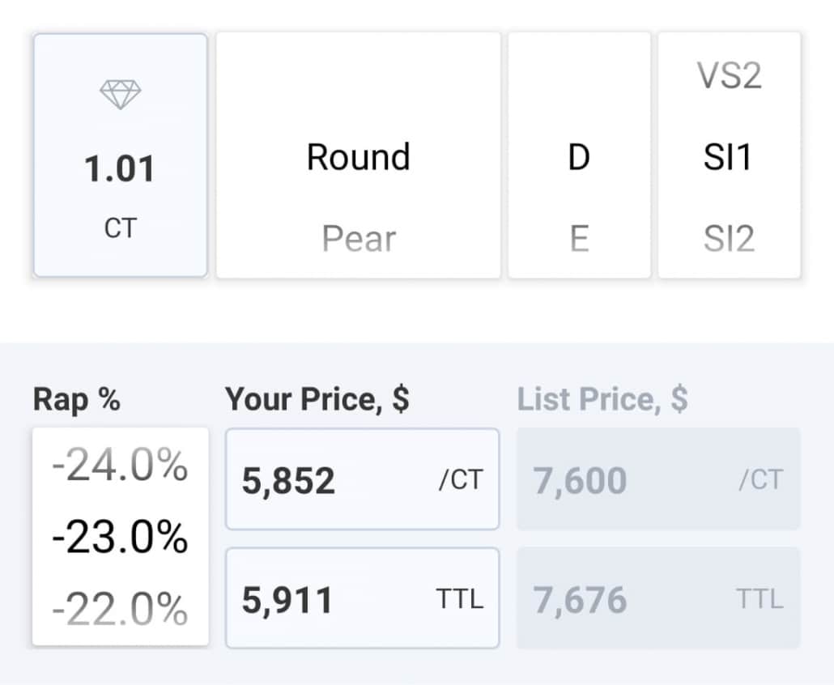Select SI2 clarity option
The image size is (834, 685).
tap(729, 239)
